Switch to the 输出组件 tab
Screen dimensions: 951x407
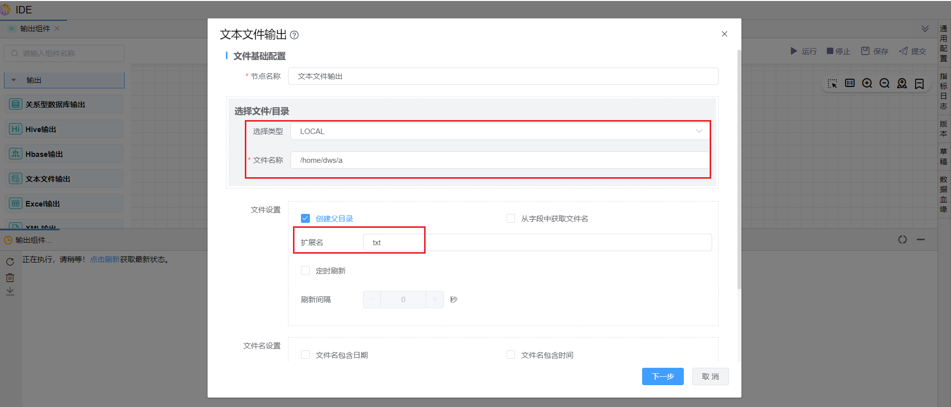(35, 29)
